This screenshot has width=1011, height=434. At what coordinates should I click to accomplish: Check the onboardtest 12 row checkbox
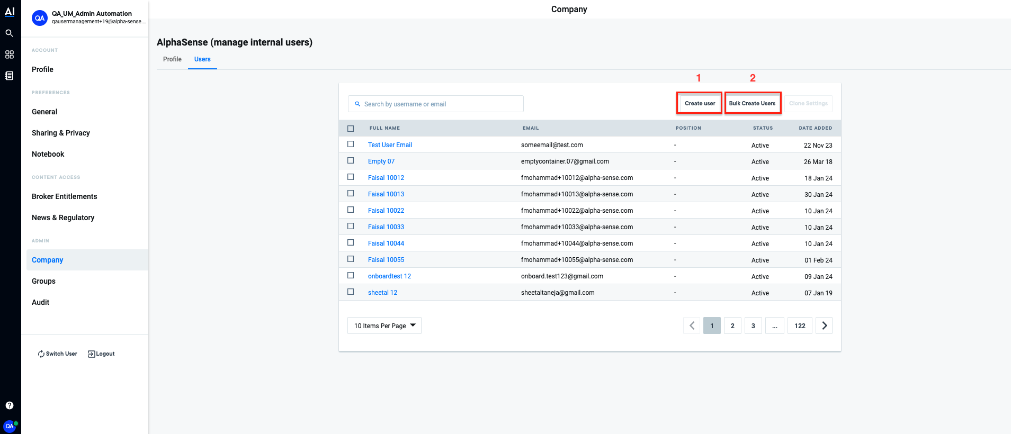tap(351, 275)
